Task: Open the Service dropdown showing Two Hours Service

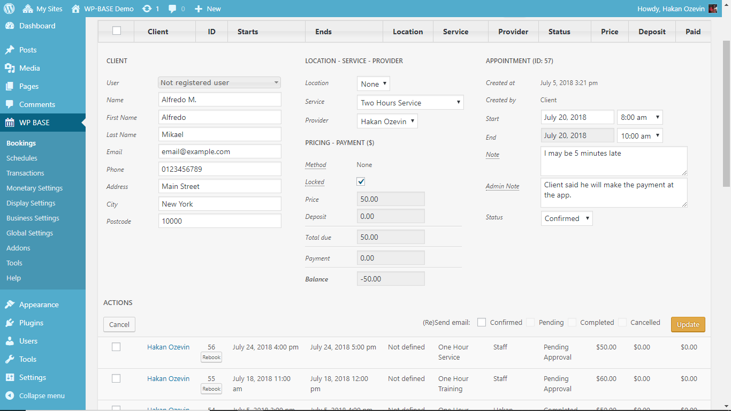Action: coord(410,102)
